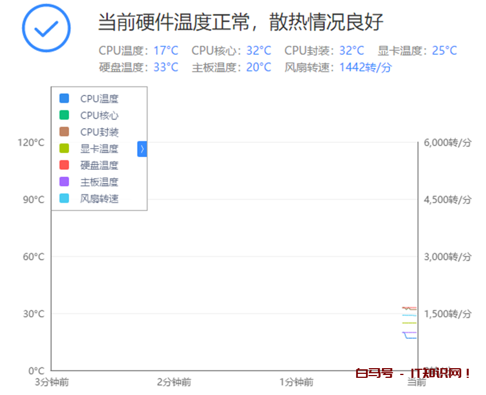Image resolution: width=486 pixels, height=395 pixels.
Task: Toggle the CPU封装 brown legend swatch
Action: click(65, 132)
